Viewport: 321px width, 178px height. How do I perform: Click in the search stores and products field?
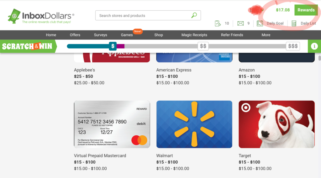[x=143, y=16]
